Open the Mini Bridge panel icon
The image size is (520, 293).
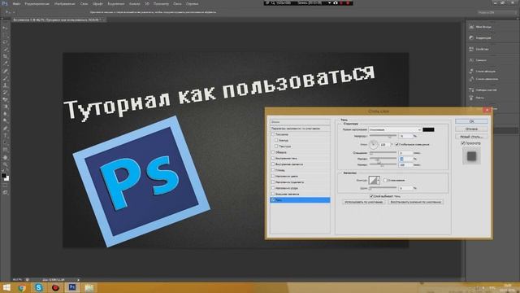coord(471,27)
